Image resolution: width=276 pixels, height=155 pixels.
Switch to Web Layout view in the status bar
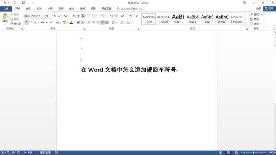tap(236, 152)
